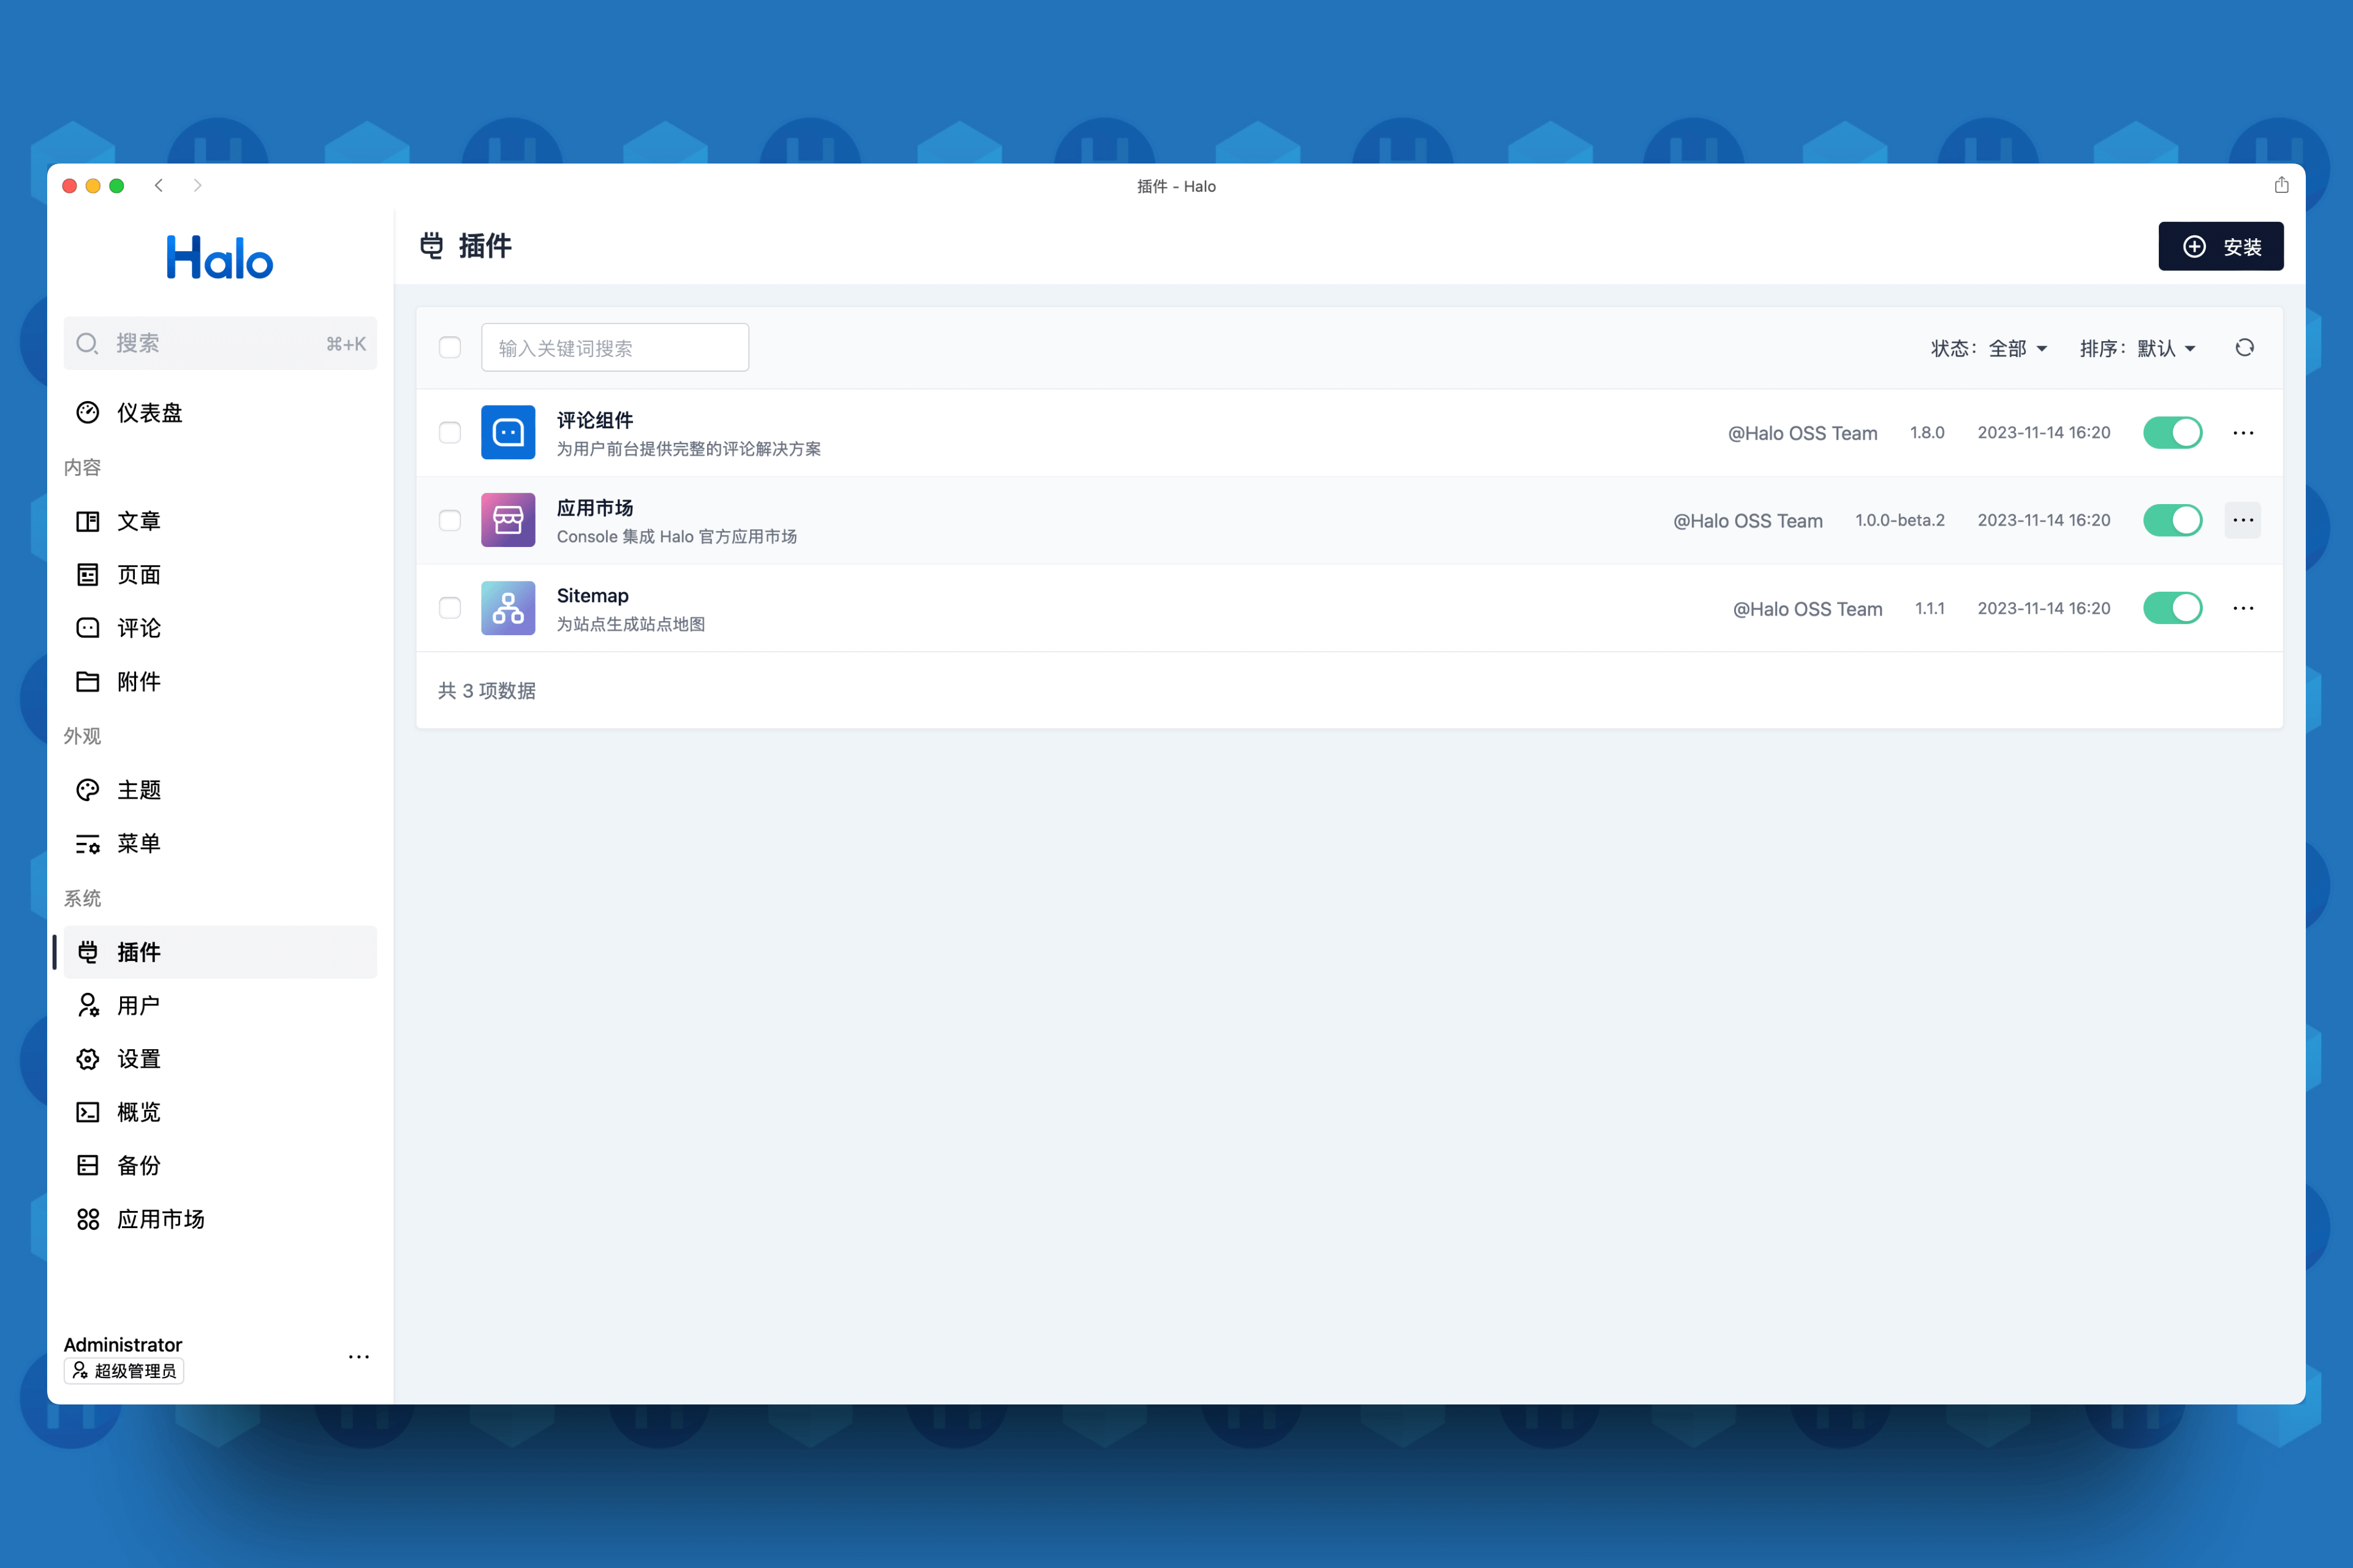
Task: Expand the 状态: 全部 status filter
Action: [x=1989, y=349]
